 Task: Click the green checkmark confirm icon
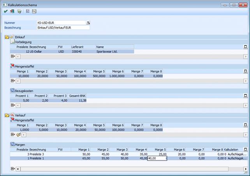click(5, 12)
